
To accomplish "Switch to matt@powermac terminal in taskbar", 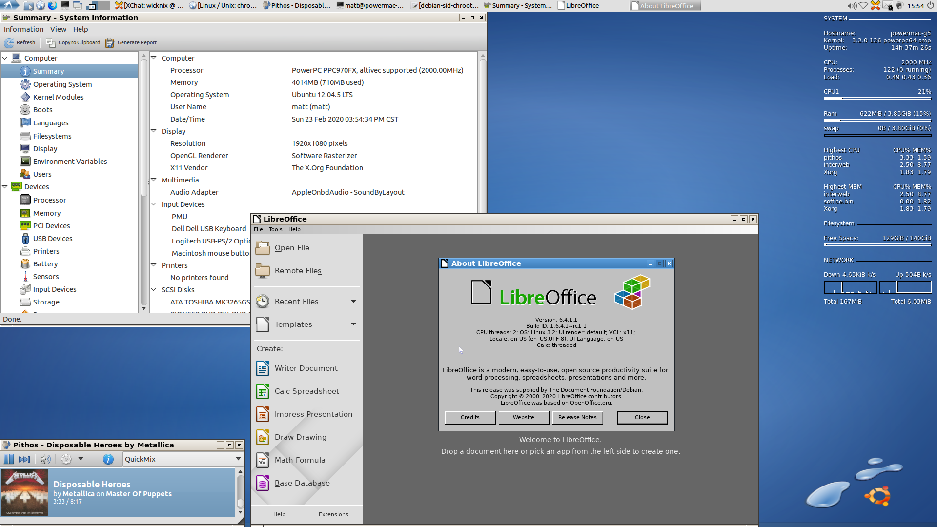I will pyautogui.click(x=370, y=6).
